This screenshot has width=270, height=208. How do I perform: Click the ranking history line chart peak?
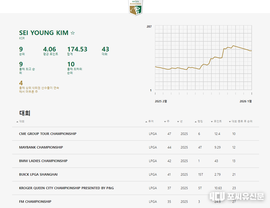[x=233, y=46]
